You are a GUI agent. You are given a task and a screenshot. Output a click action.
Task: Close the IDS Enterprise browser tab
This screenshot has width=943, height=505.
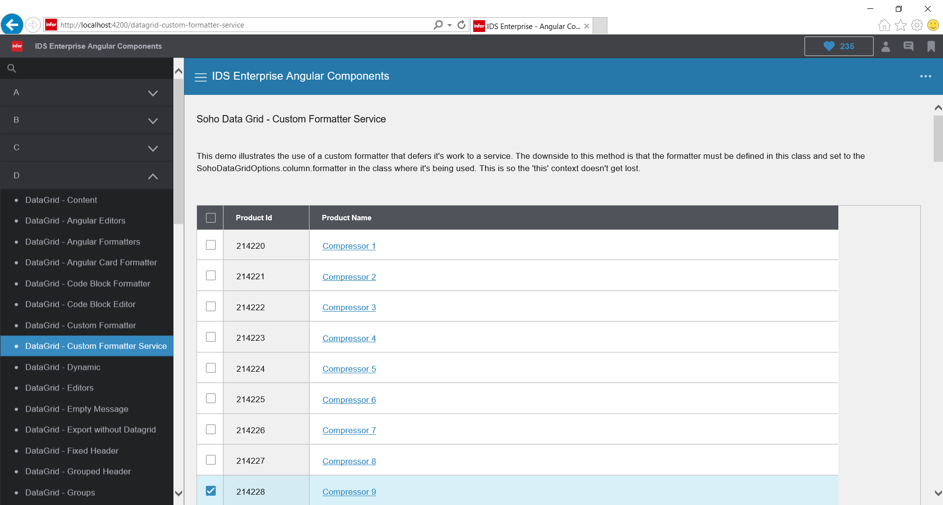click(x=587, y=26)
